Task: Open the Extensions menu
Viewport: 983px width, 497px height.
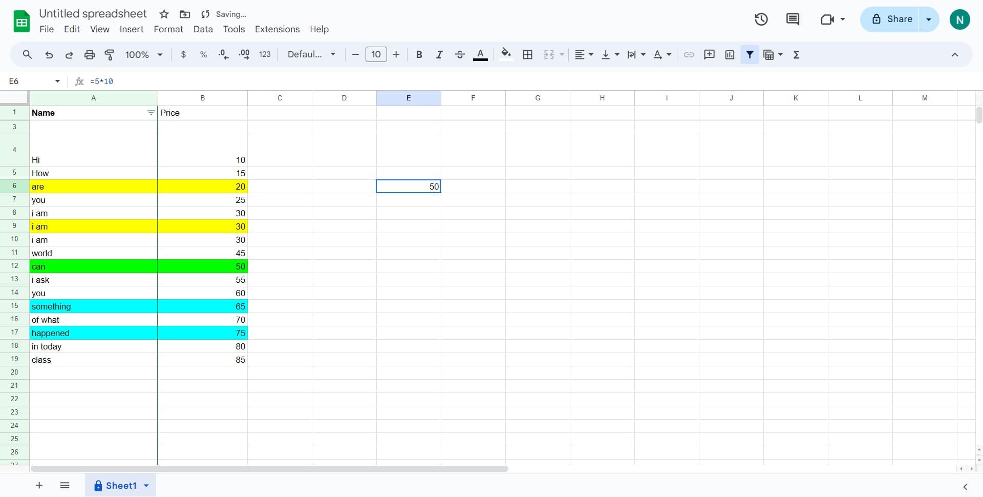Action: tap(277, 29)
